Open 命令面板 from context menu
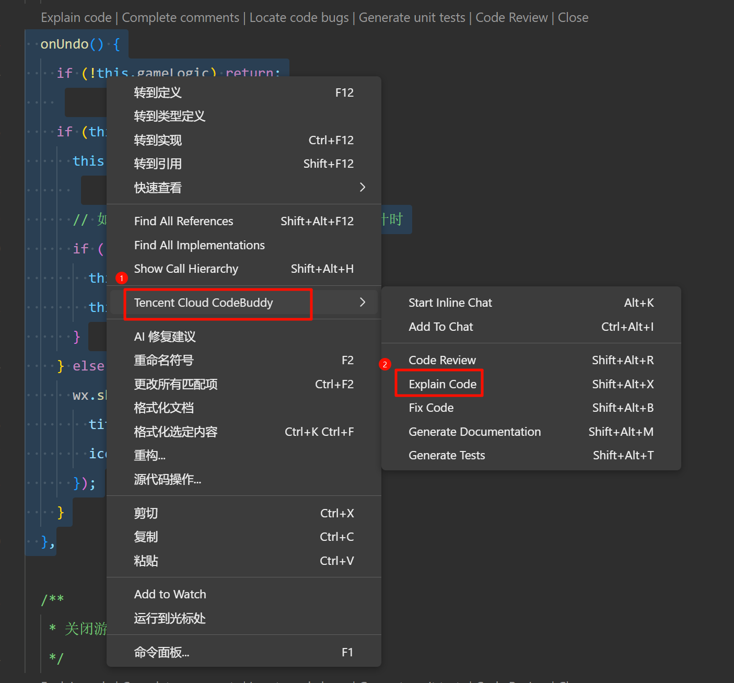Viewport: 734px width, 683px height. coord(161,652)
